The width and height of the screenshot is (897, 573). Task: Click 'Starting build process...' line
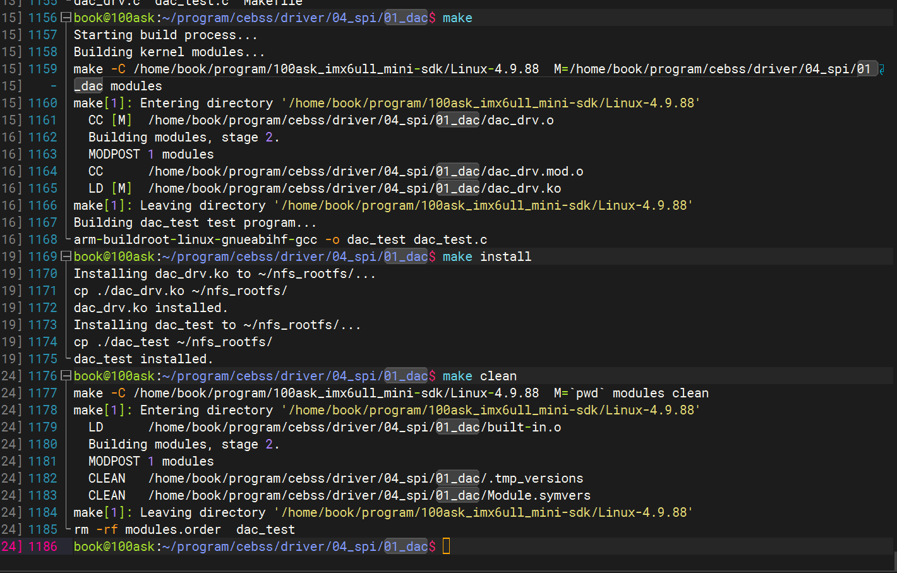(x=166, y=35)
